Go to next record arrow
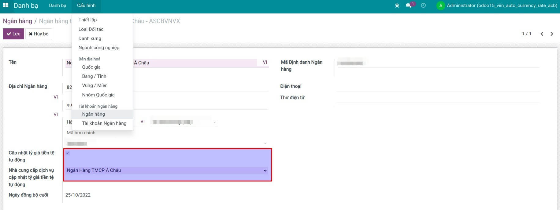This screenshot has height=210, width=560. pos(552,34)
